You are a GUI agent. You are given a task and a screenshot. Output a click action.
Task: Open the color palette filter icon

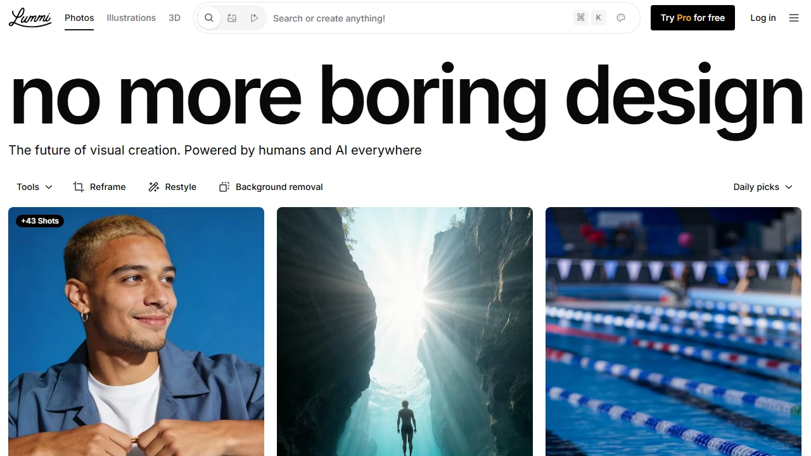(x=621, y=18)
